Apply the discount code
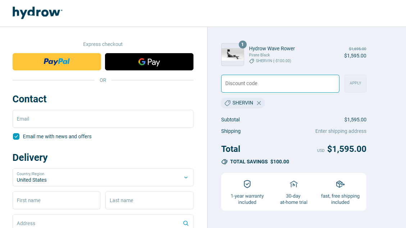Image resolution: width=406 pixels, height=228 pixels. (x=355, y=84)
